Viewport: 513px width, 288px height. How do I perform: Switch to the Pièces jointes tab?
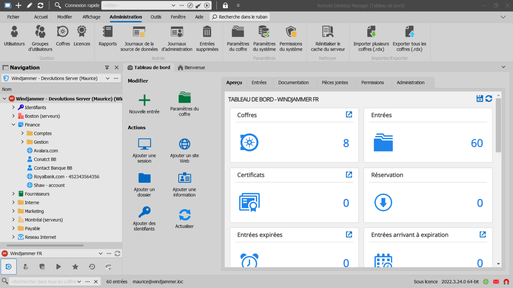click(x=335, y=83)
